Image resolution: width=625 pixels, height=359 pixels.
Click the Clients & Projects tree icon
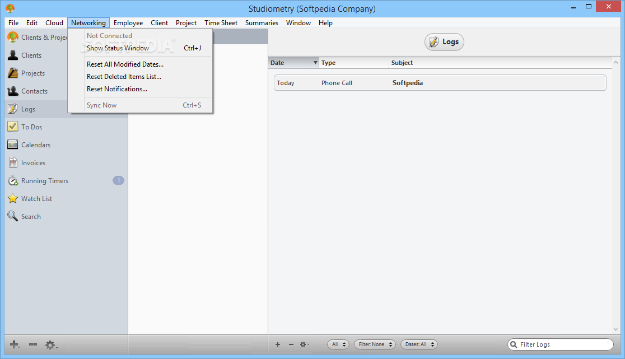[x=13, y=37]
